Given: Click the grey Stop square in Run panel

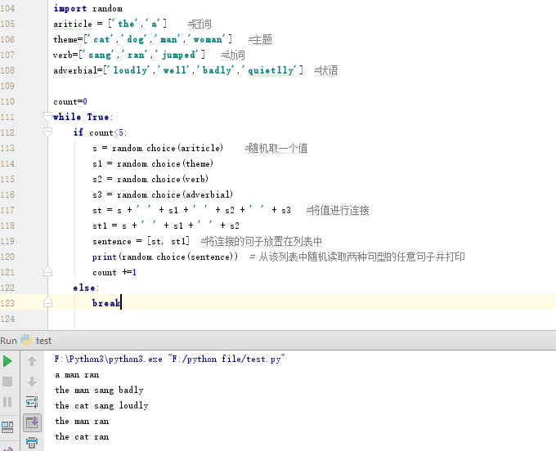Looking at the screenshot, I should 7,382.
